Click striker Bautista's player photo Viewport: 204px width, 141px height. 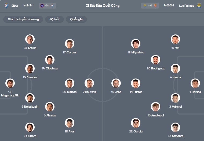89,83
